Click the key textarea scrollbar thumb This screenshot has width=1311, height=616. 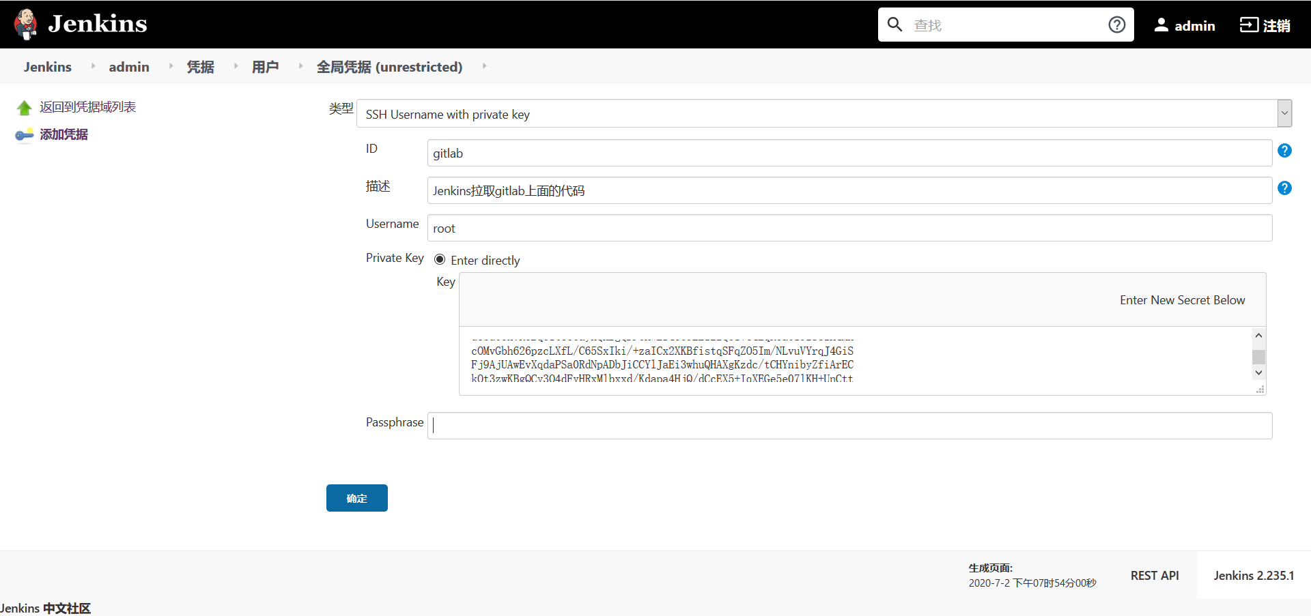(x=1259, y=357)
